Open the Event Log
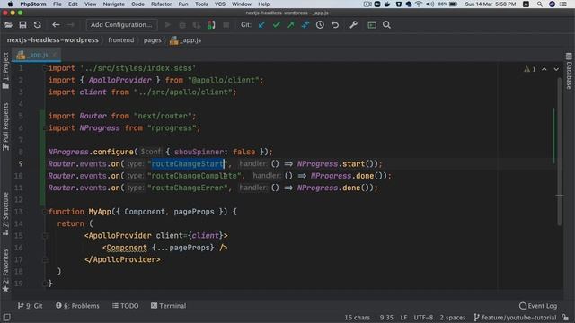Screen dimensions: 575x323 coord(538,306)
